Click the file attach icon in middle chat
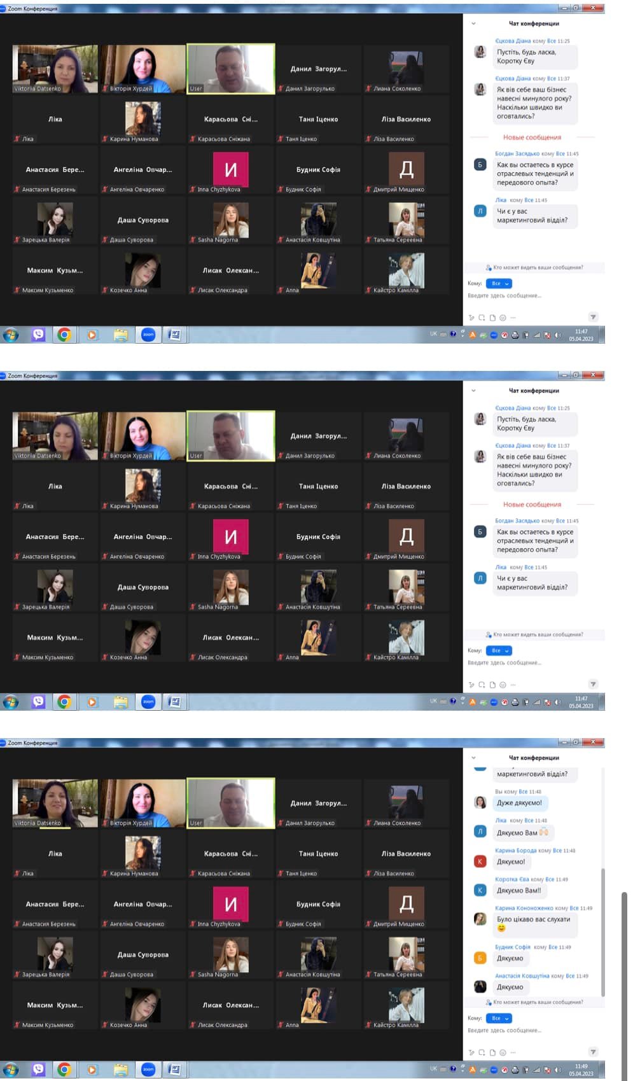The height and width of the screenshot is (1081, 633). coord(492,685)
